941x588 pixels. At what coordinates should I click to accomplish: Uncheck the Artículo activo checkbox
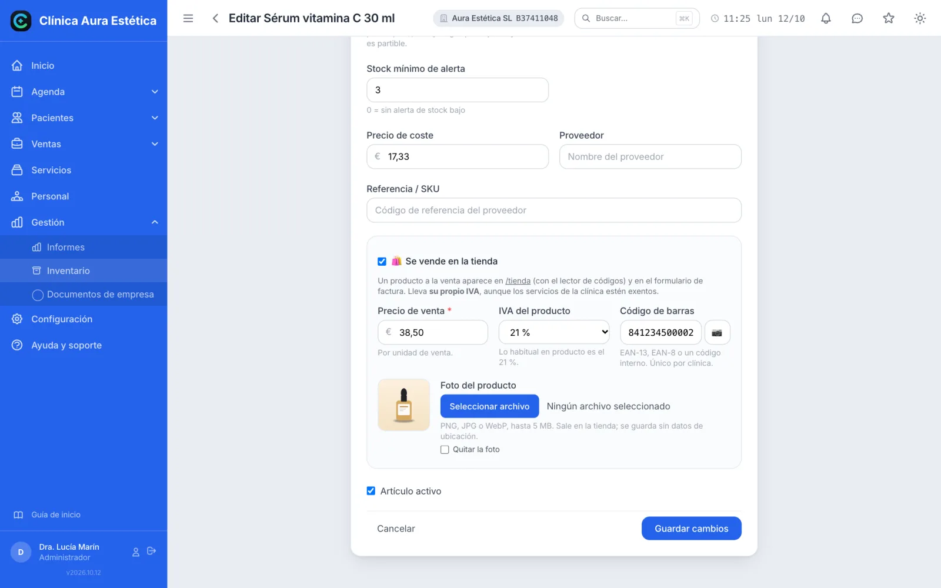coord(371,491)
